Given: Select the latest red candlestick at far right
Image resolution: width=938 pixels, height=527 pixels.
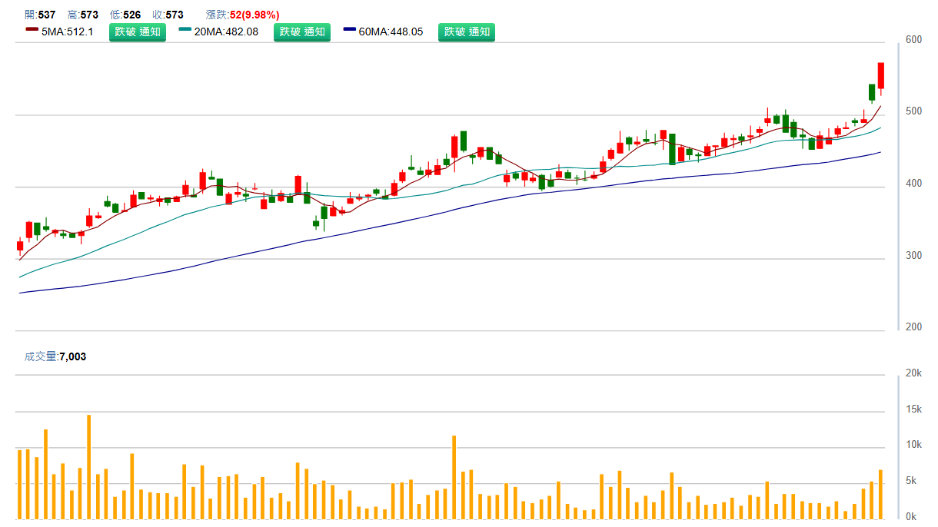Looking at the screenshot, I should [881, 76].
